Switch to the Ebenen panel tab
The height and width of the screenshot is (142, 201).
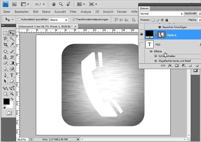point(144,8)
